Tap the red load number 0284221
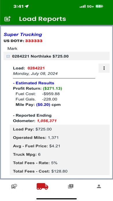The image size is (113, 201). pyautogui.click(x=36, y=68)
